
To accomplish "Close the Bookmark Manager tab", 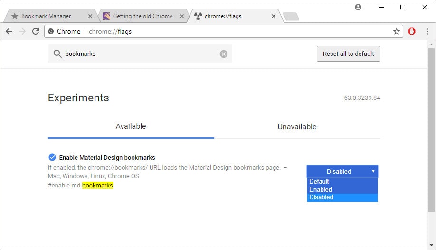I will pos(90,16).
